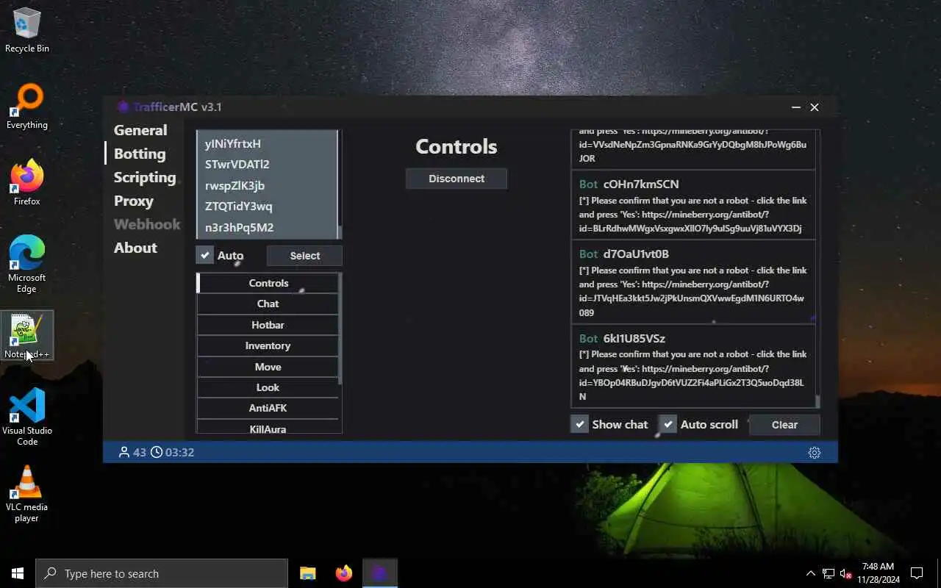Select the Move menu item
The width and height of the screenshot is (941, 588).
[x=268, y=367]
